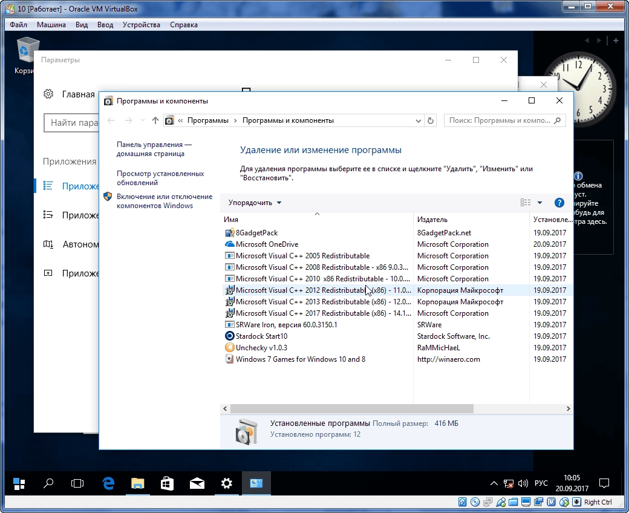The image size is (629, 513).
Task: Click the Stardock Start10 icon
Action: pyautogui.click(x=229, y=336)
